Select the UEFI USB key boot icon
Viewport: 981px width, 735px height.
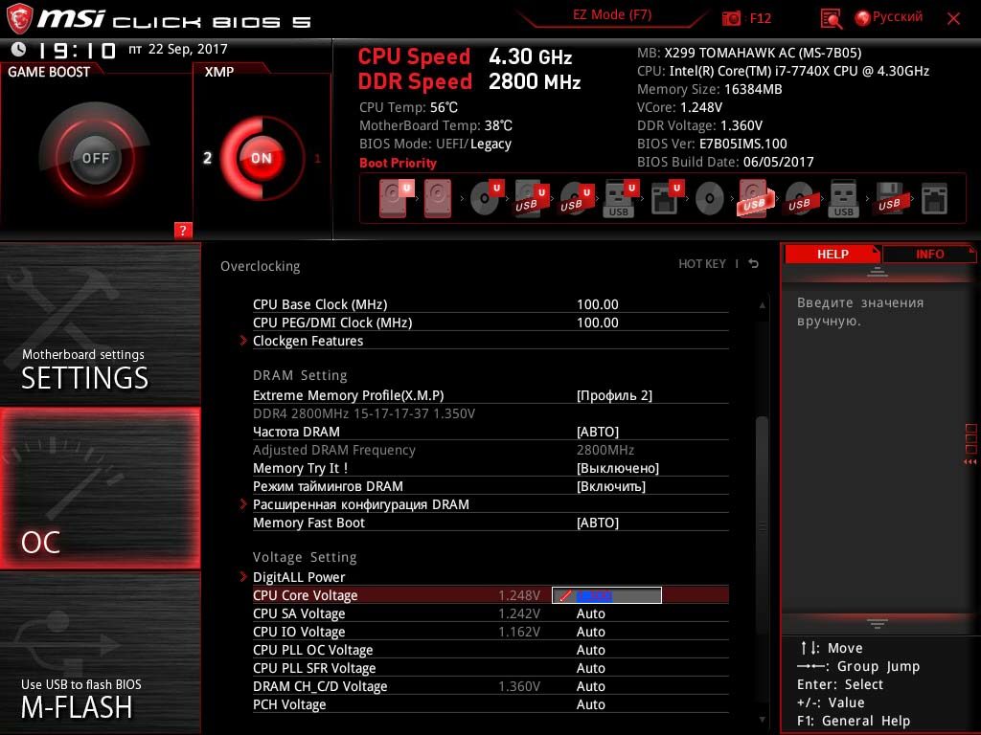pos(620,198)
